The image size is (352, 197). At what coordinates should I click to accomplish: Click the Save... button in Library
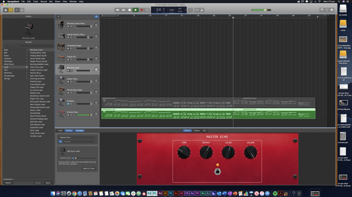coord(49,183)
